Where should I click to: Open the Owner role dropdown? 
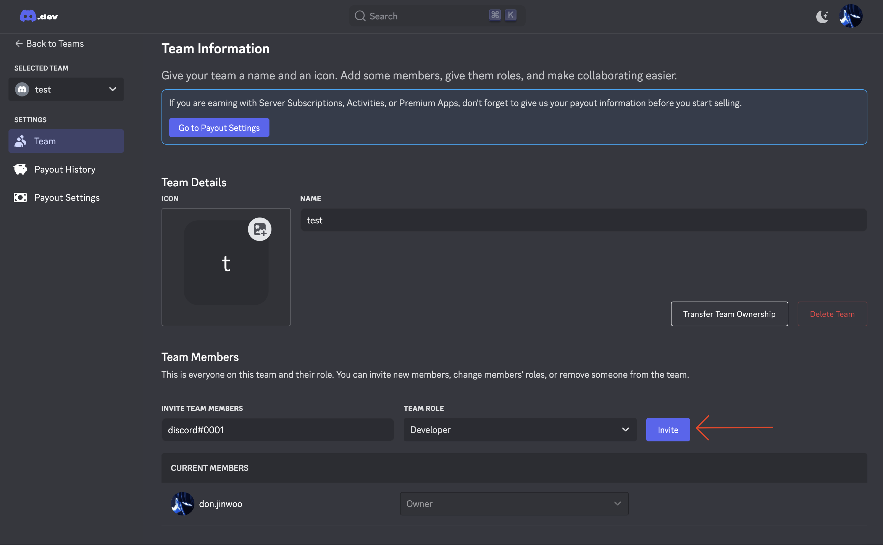514,504
